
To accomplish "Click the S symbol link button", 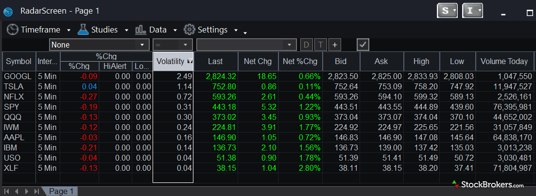I will [446, 10].
